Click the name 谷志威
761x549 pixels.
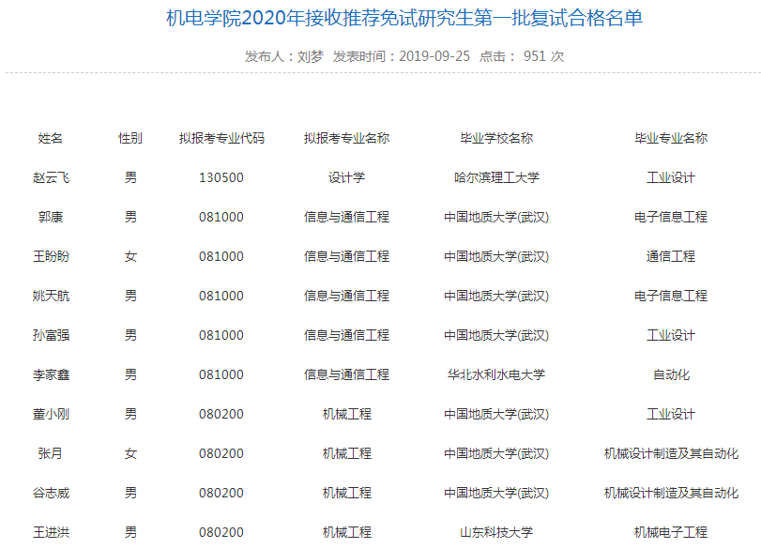pos(51,493)
